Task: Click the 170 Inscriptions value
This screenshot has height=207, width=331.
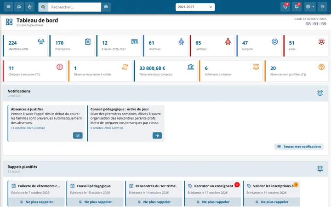Action: point(59,43)
